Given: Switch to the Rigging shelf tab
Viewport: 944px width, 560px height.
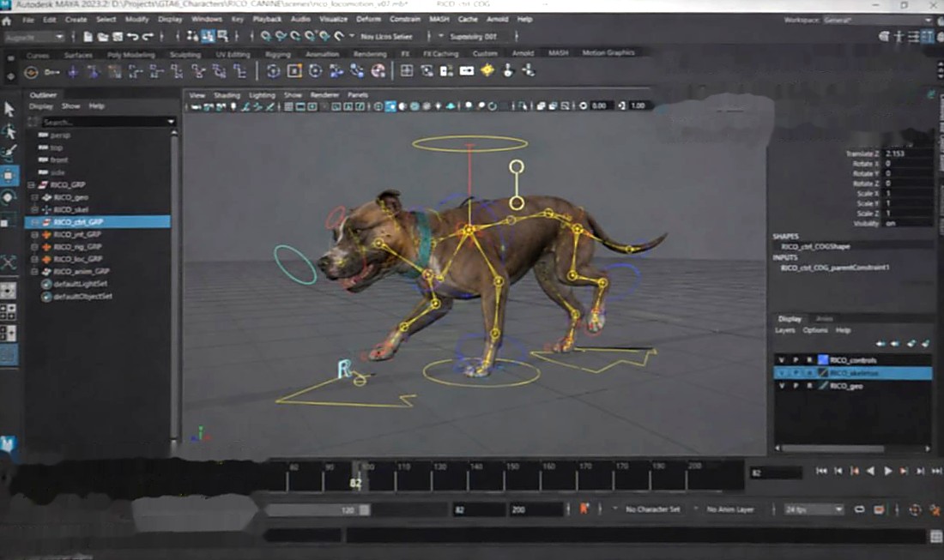Looking at the screenshot, I should tap(278, 54).
